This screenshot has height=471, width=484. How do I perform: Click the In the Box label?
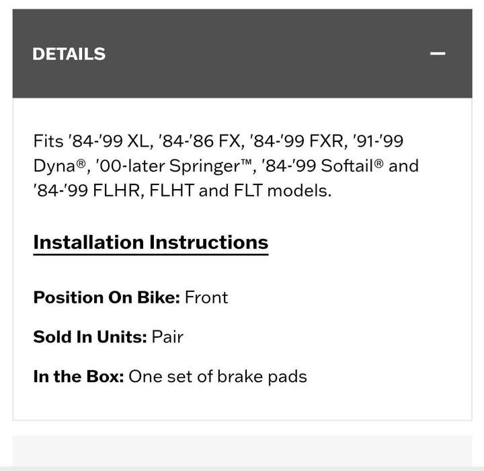78,376
